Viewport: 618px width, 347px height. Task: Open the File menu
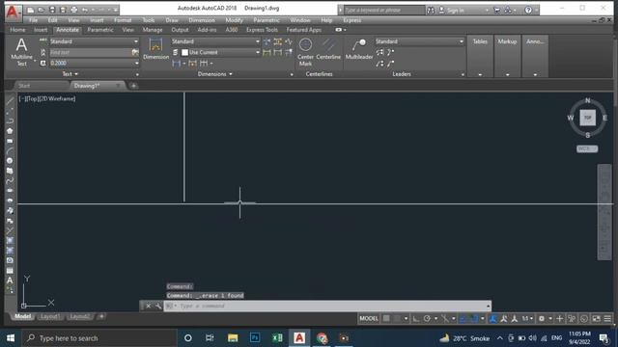[x=34, y=20]
